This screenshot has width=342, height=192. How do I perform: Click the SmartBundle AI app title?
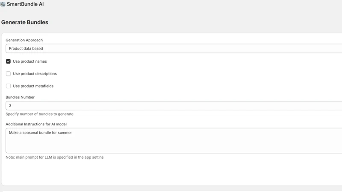point(25,4)
